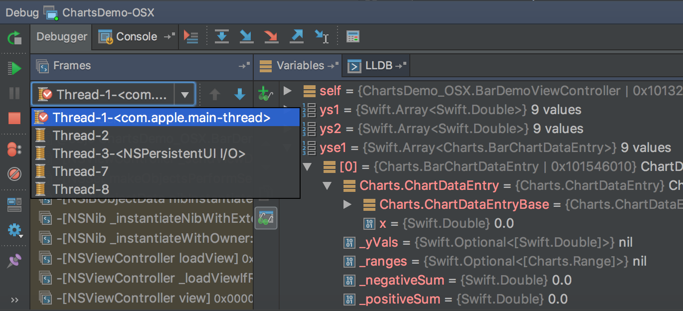Screen dimensions: 683x311
Task: Resume program with green play icon
Action: pyautogui.click(x=14, y=68)
